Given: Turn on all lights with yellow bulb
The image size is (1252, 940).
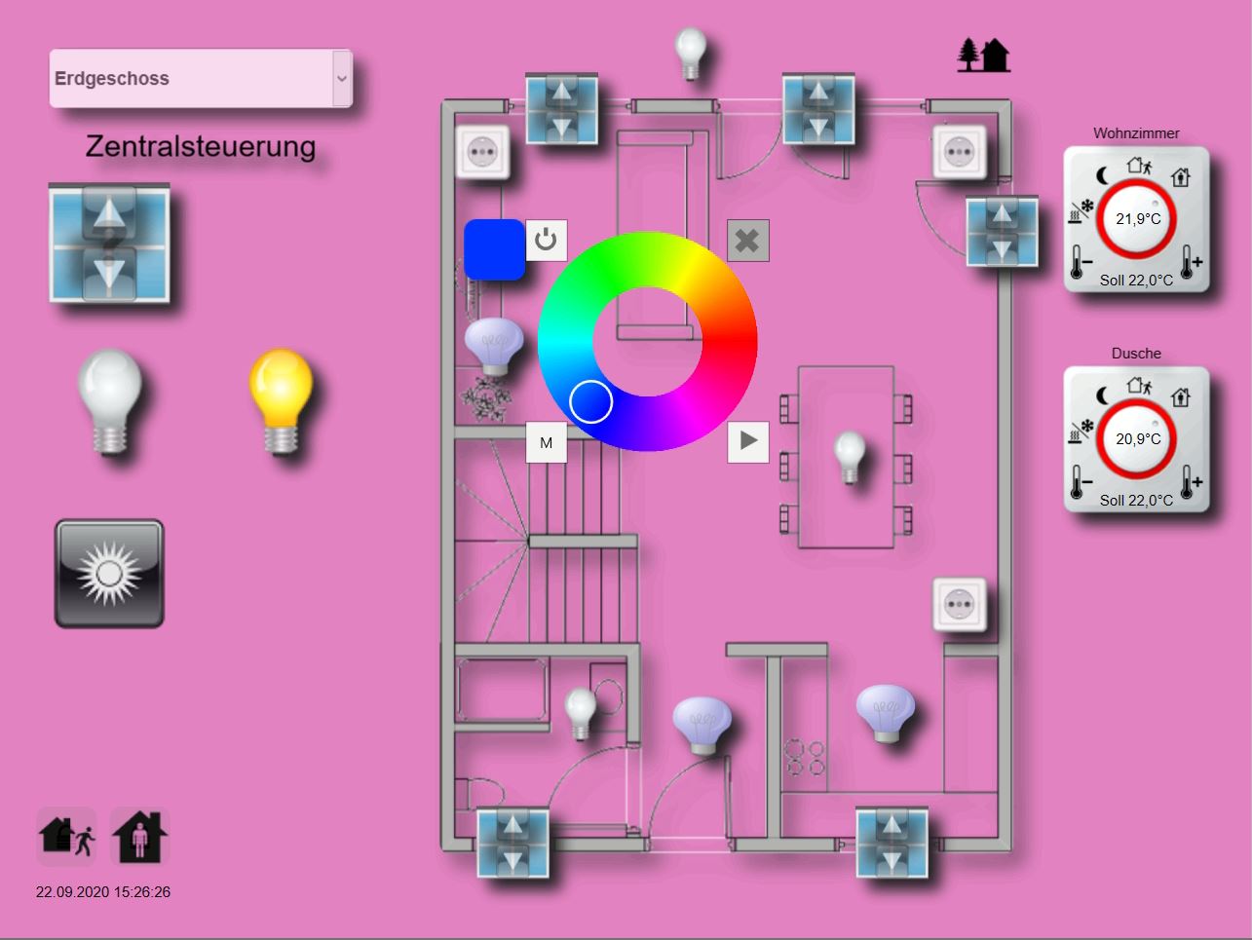Looking at the screenshot, I should coord(281,402).
